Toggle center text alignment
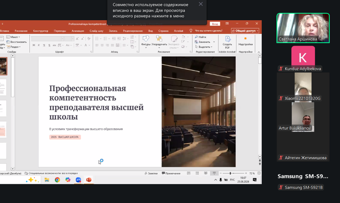340x203 pixels. click(x=102, y=45)
